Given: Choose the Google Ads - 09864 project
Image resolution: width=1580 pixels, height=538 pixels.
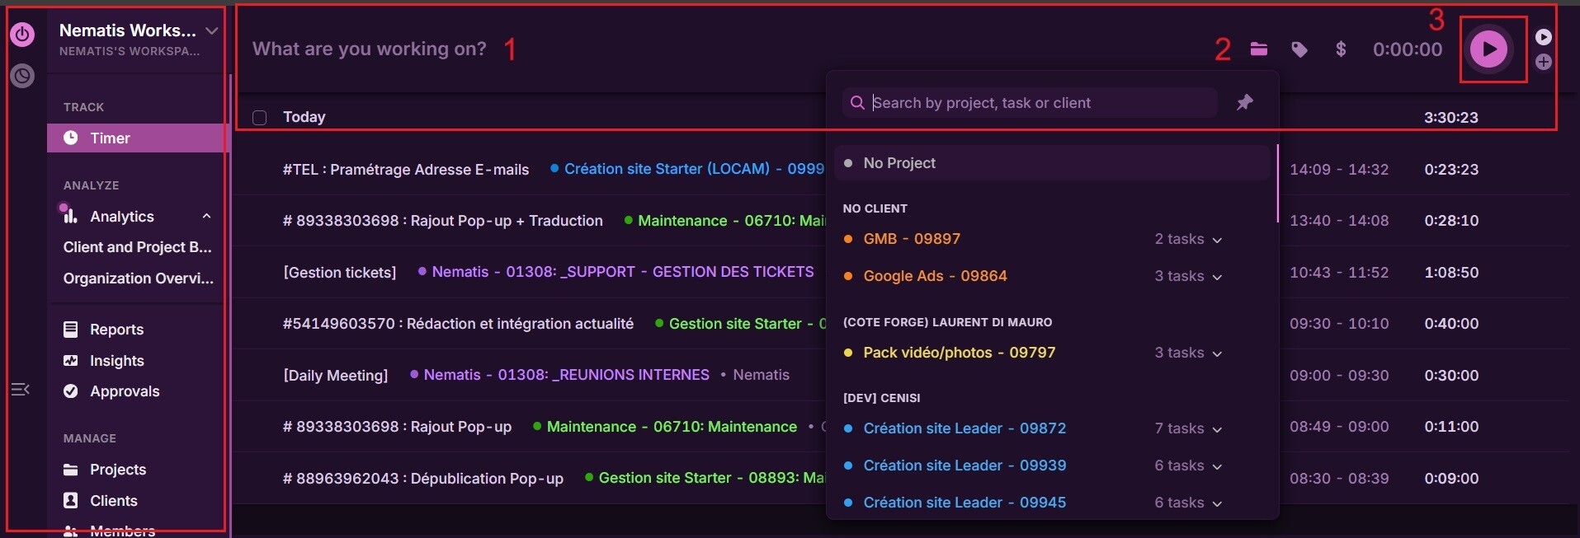Looking at the screenshot, I should [935, 276].
